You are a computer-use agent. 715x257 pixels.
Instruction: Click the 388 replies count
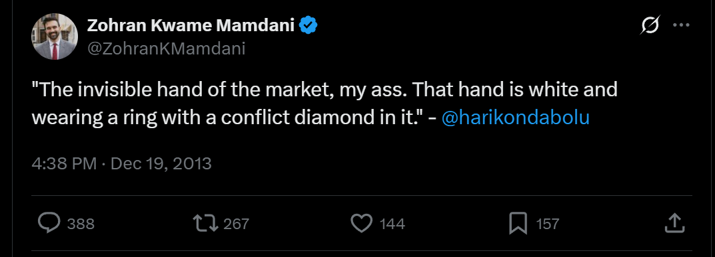click(81, 224)
